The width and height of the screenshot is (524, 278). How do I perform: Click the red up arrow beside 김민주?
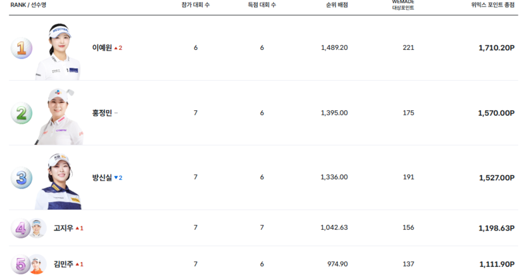coord(77,264)
